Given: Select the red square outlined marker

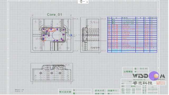Looking at the screenshot, I should [44, 39].
